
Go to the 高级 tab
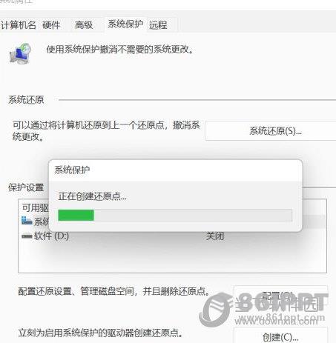[84, 25]
